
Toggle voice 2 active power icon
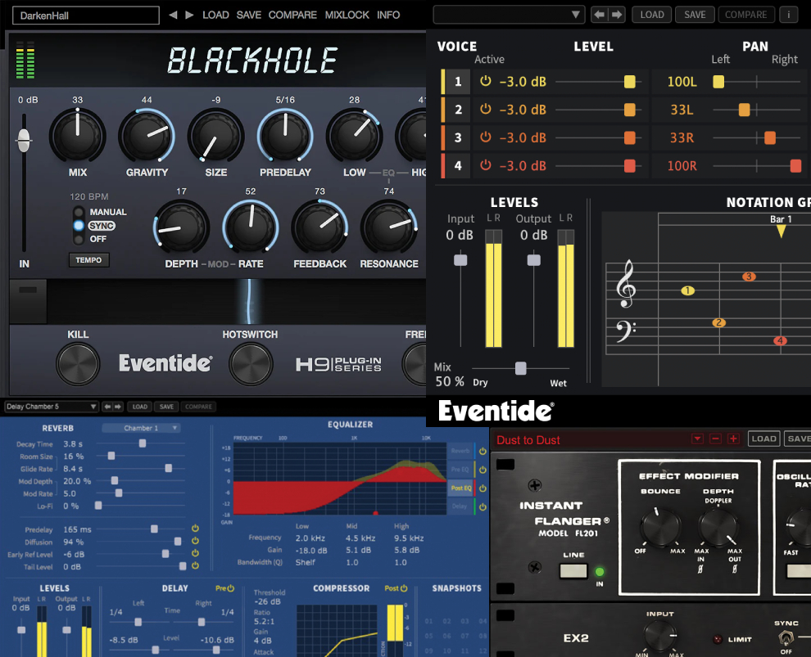click(485, 109)
